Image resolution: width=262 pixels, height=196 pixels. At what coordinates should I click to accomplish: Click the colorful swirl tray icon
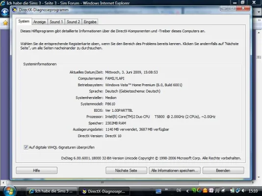click(199, 191)
